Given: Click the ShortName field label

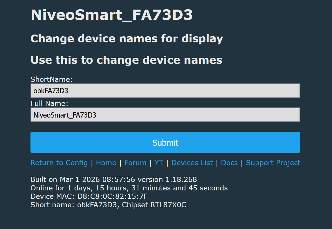Looking at the screenshot, I should coord(51,79).
